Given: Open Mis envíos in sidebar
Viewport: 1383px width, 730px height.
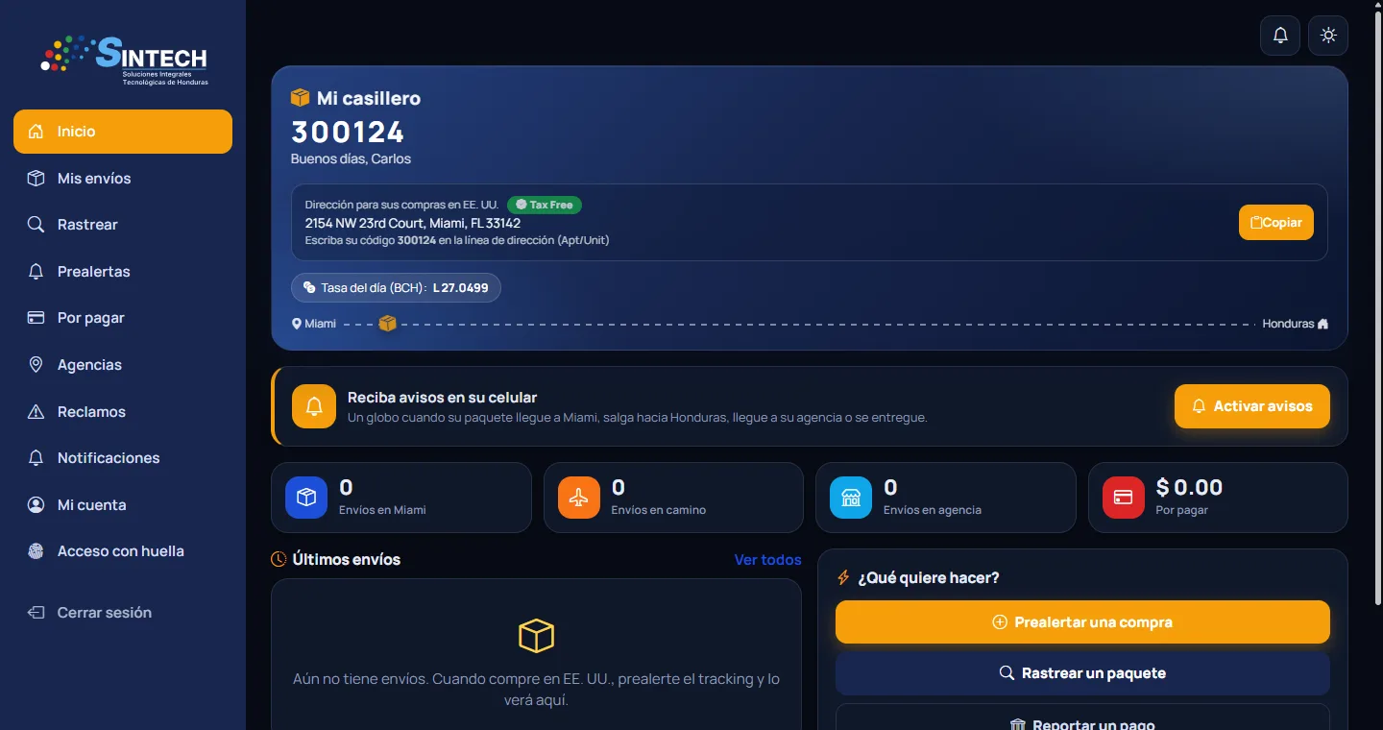Looking at the screenshot, I should pos(123,179).
